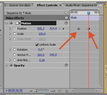Click the Rotation value 0,0
Screen dimensions: 107x95
pyautogui.click(x=40, y=50)
